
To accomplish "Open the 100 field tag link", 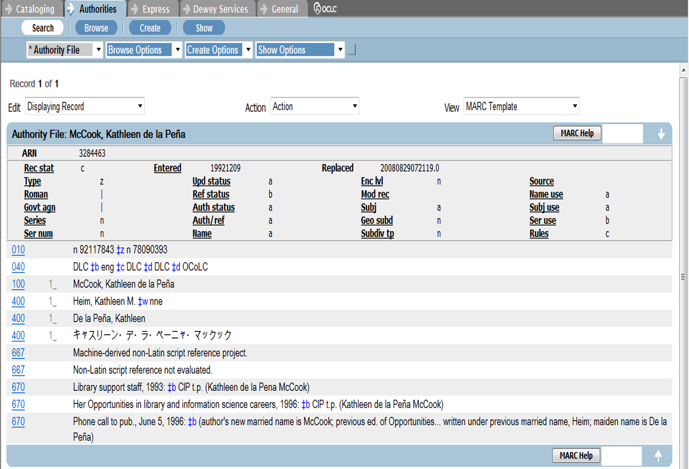I will click(x=18, y=284).
